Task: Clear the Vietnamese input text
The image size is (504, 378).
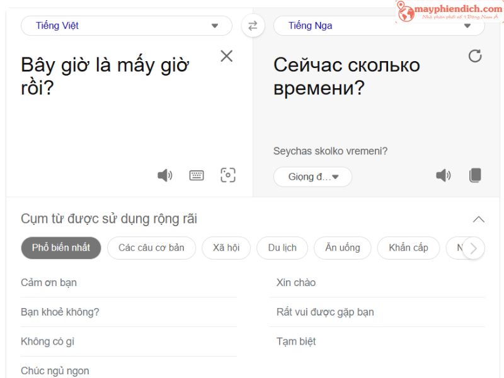Action: point(227,55)
